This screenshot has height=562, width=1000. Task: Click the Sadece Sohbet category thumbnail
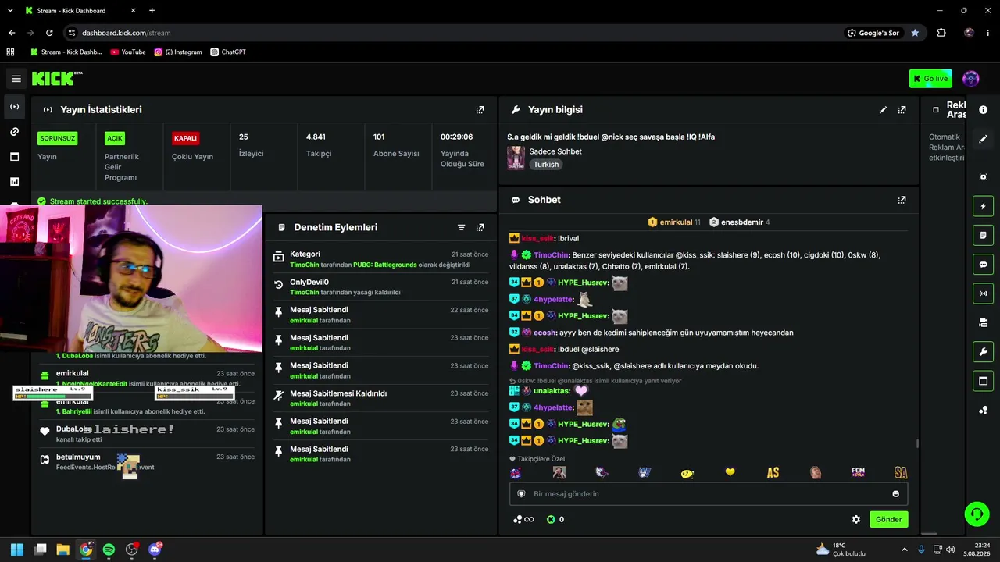(516, 158)
